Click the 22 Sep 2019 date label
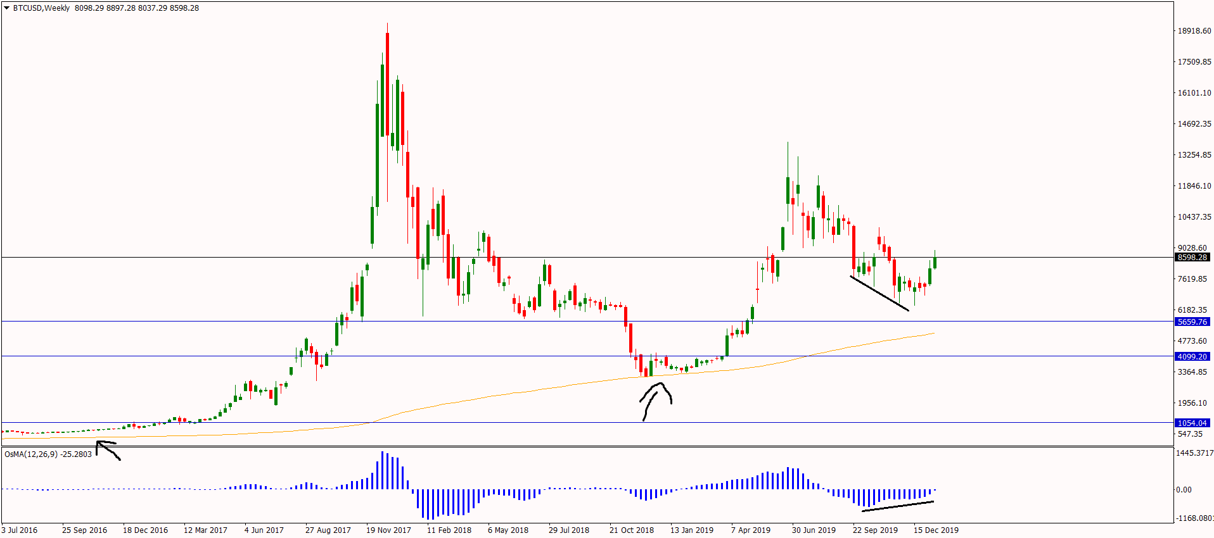 click(x=875, y=530)
